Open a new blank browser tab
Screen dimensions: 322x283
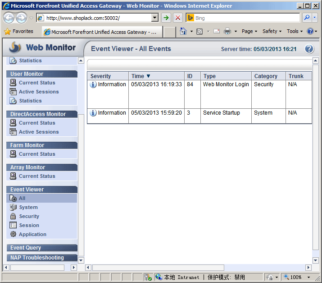coord(169,32)
